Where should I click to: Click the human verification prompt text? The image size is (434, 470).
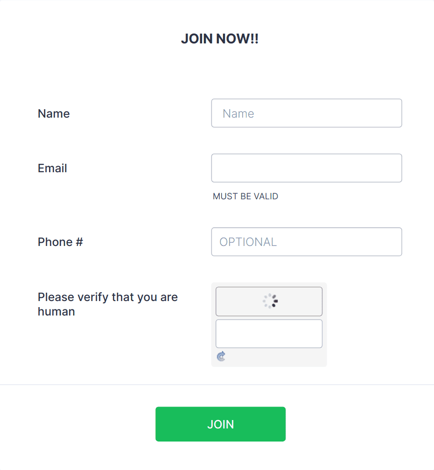(x=107, y=304)
